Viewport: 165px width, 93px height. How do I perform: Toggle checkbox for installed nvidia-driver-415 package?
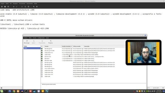point(42,53)
